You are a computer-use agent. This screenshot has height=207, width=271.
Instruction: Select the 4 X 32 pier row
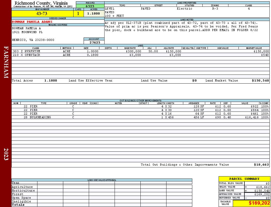140,106
